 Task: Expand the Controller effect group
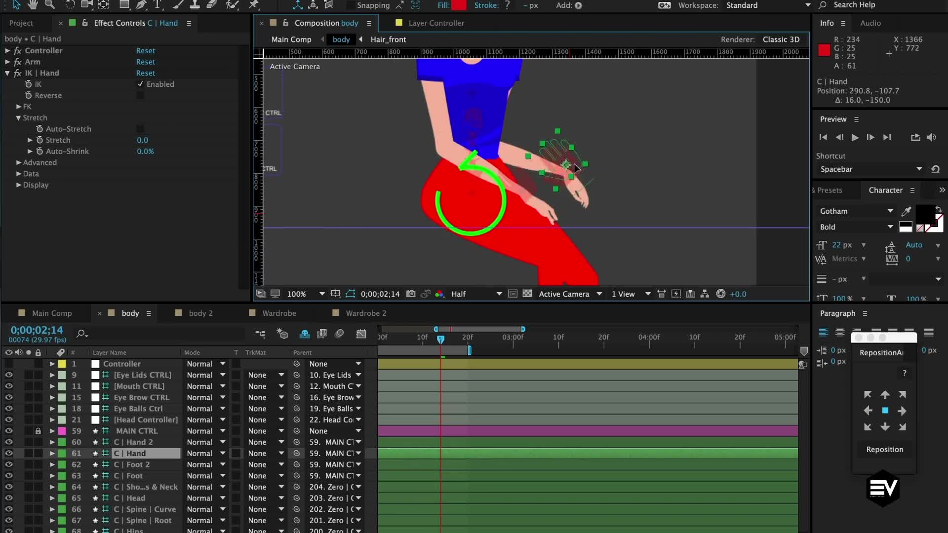tap(7, 50)
